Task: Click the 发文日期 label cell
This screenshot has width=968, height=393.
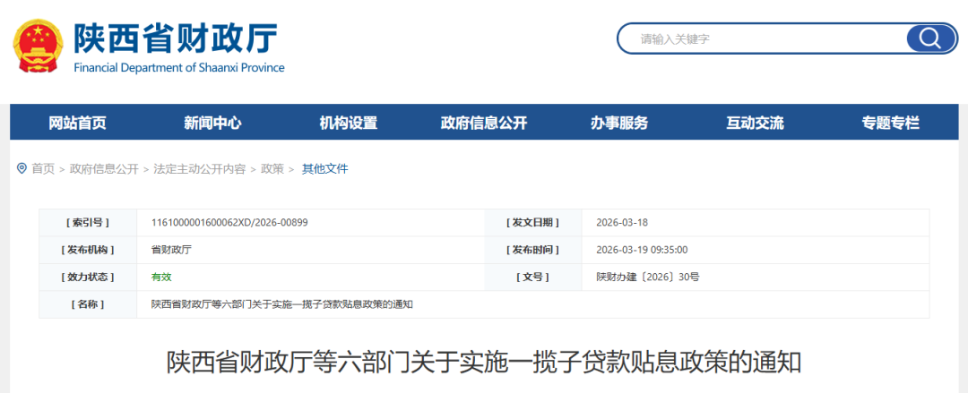Action: click(x=532, y=222)
